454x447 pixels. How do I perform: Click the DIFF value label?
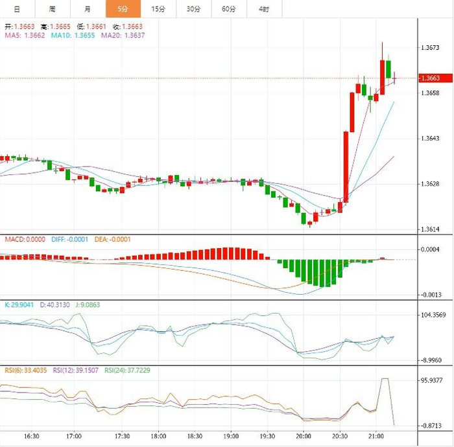point(69,240)
